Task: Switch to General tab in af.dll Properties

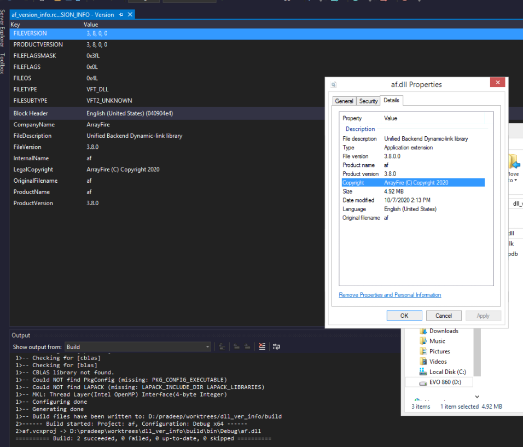Action: (344, 101)
